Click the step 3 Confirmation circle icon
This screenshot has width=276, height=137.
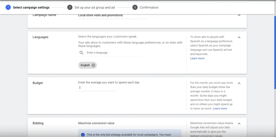135,7
